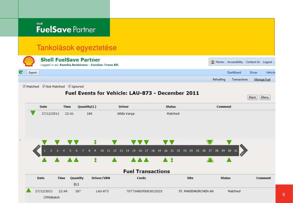The image size is (293, 203).
Task: Select highlighted event marker above day 27
Action: (210, 142)
